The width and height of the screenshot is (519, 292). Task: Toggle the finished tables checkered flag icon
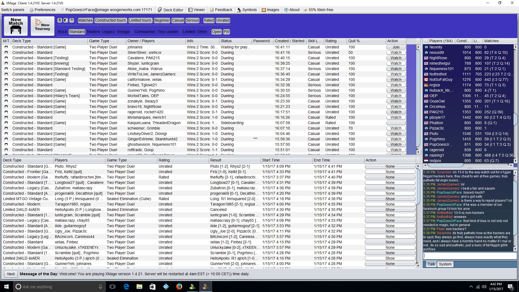72,20
